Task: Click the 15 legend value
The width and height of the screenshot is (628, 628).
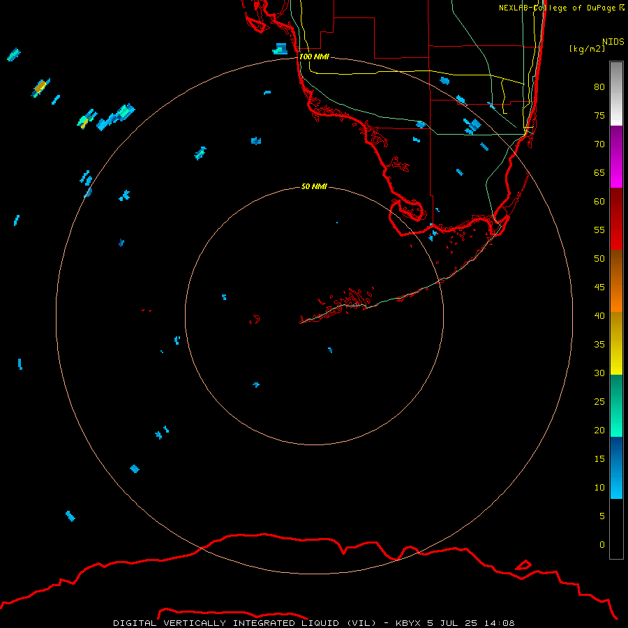Action: 599,459
